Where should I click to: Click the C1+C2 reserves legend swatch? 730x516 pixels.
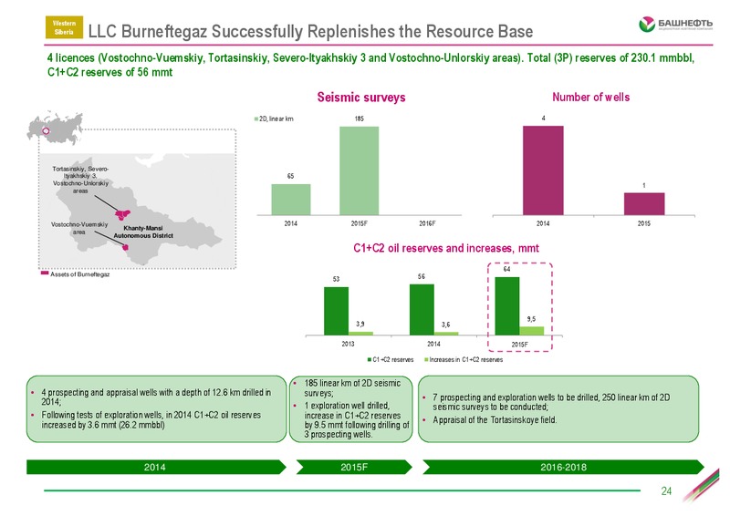pyautogui.click(x=370, y=359)
